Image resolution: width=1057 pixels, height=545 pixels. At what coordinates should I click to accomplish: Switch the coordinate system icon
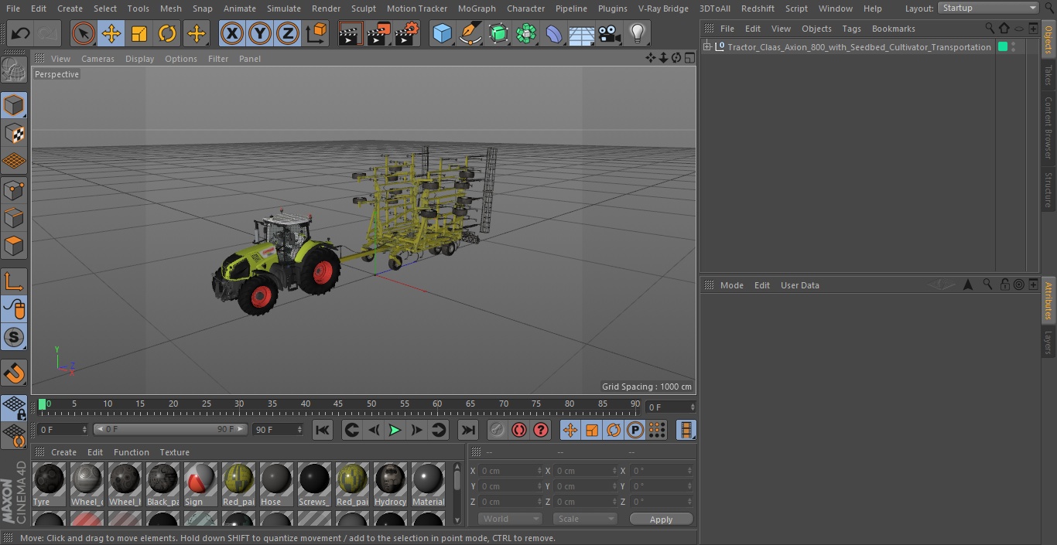click(316, 33)
